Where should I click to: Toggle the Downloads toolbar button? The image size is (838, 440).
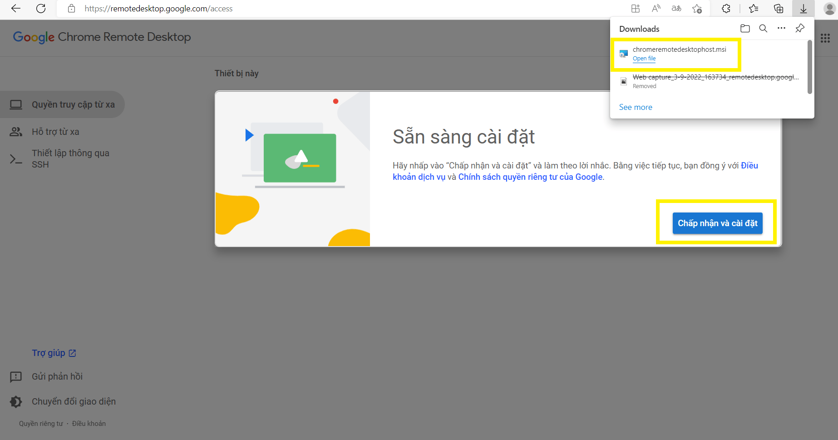tap(803, 9)
